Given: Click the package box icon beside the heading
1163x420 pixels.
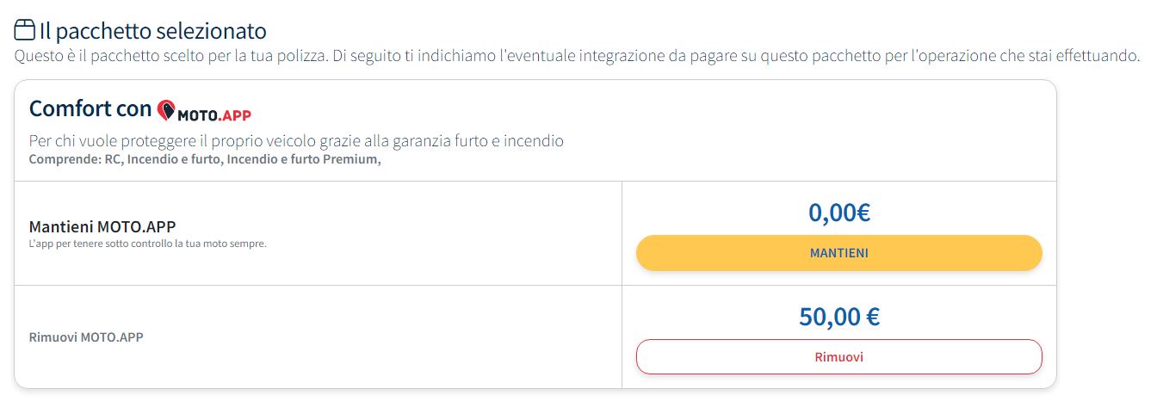Looking at the screenshot, I should click(x=25, y=31).
